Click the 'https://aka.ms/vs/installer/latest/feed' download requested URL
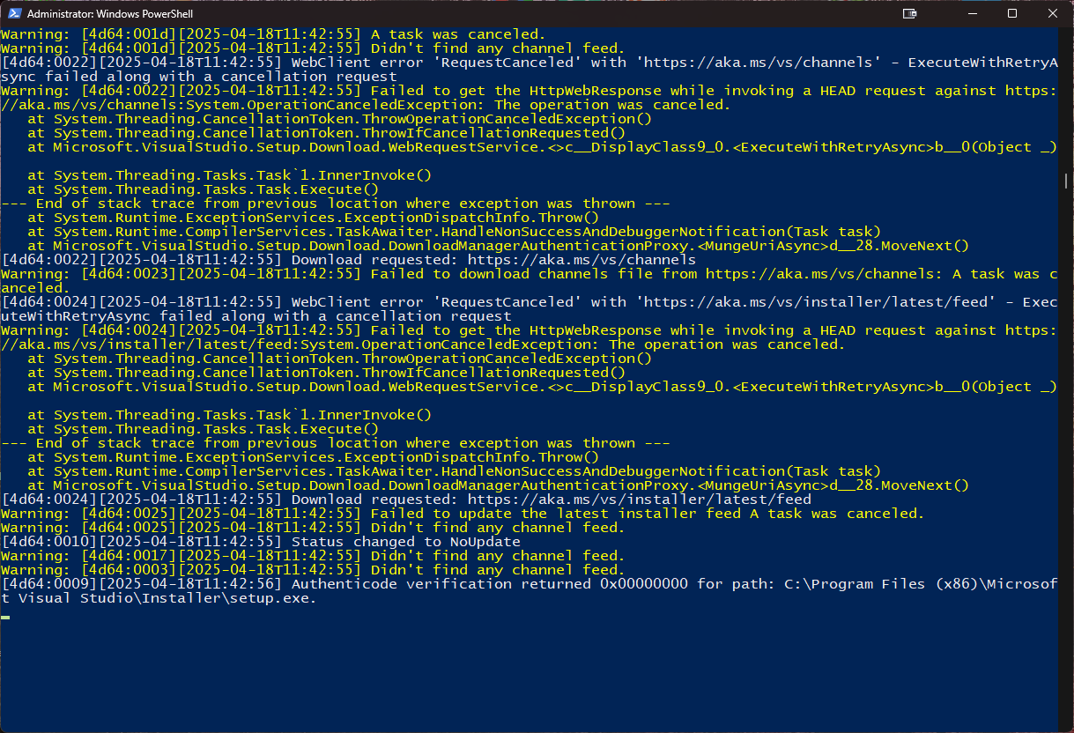 click(x=639, y=500)
